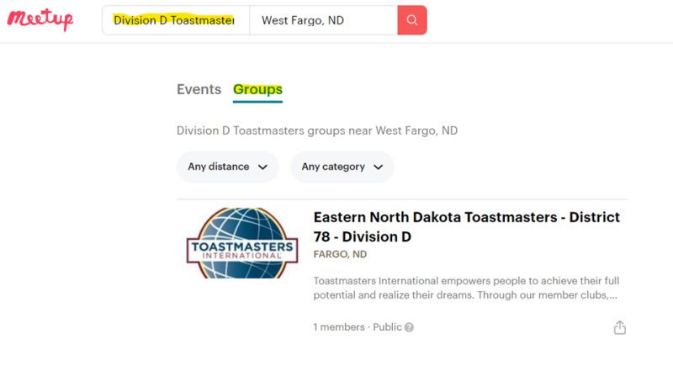
Task: Click the FARGO, ND location text
Action: (340, 254)
